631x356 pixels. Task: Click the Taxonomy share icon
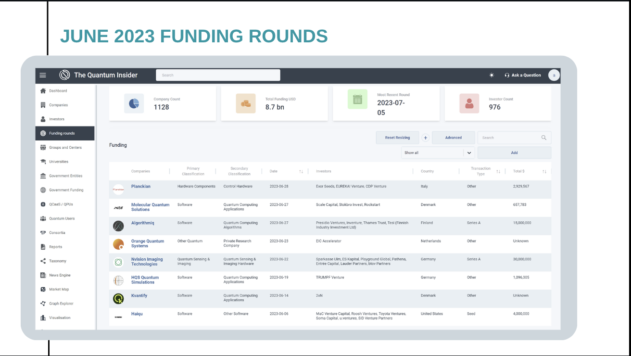43,261
